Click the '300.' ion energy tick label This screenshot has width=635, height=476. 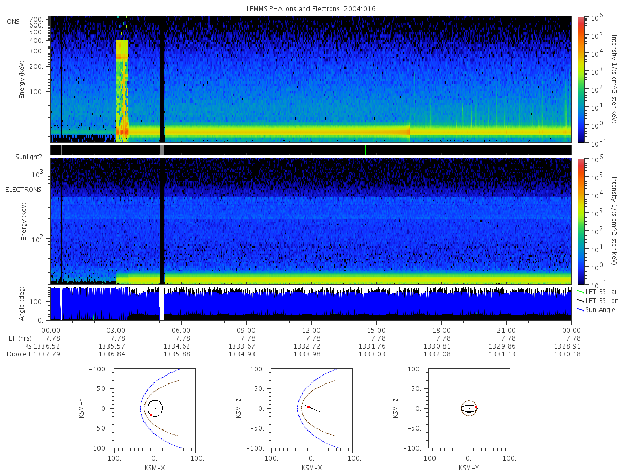pyautogui.click(x=38, y=51)
